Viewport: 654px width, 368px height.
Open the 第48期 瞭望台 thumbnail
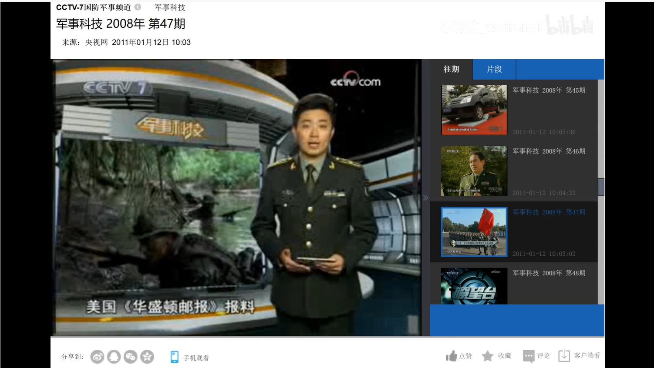click(x=474, y=286)
